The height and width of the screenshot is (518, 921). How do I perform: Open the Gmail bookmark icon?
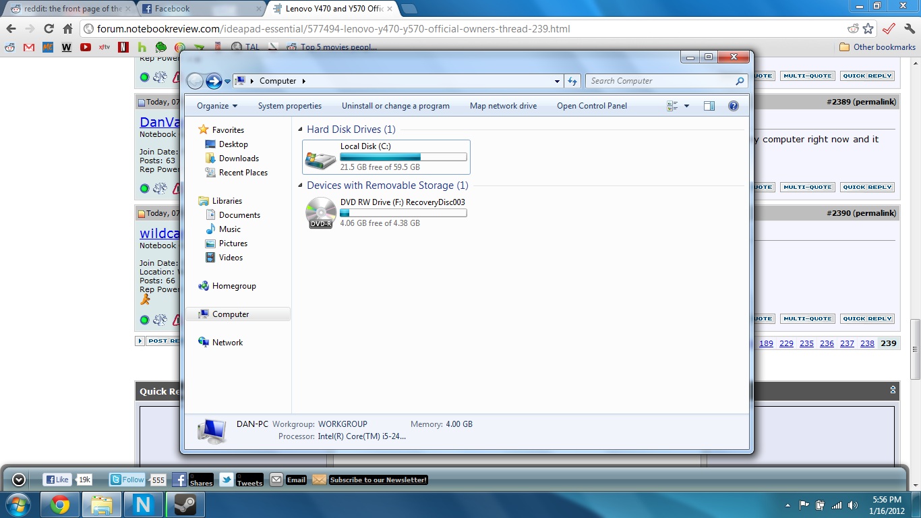(29, 47)
